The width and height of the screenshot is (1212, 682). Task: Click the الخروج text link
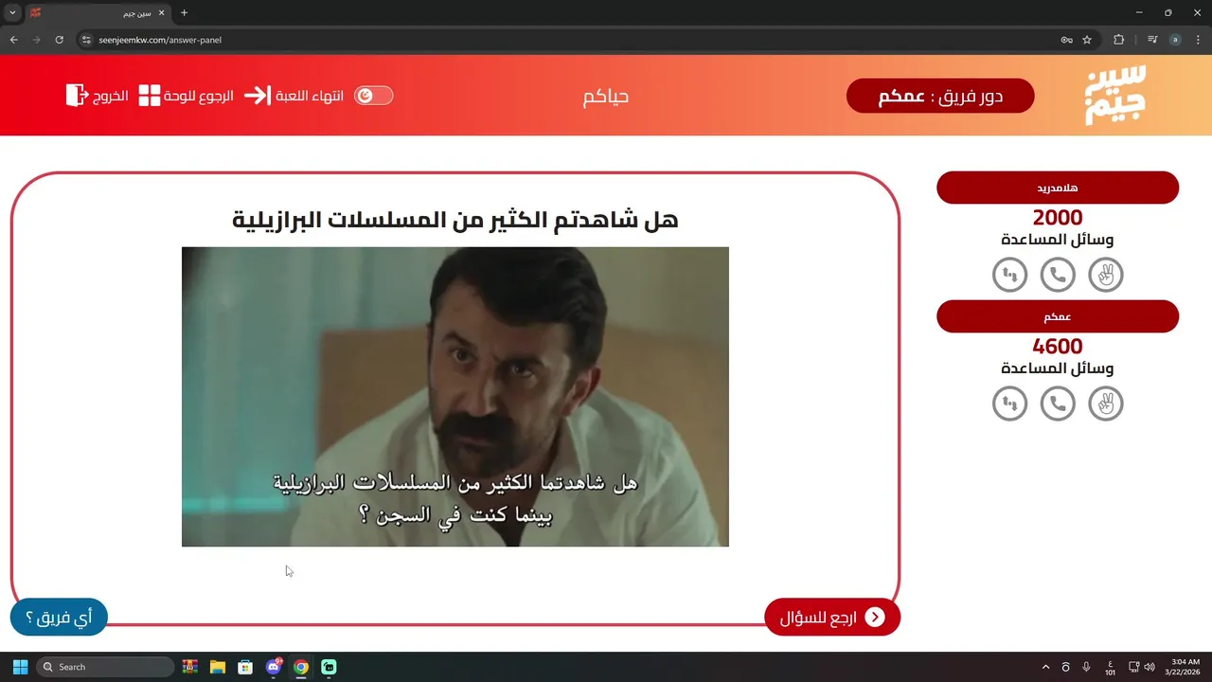(x=111, y=97)
